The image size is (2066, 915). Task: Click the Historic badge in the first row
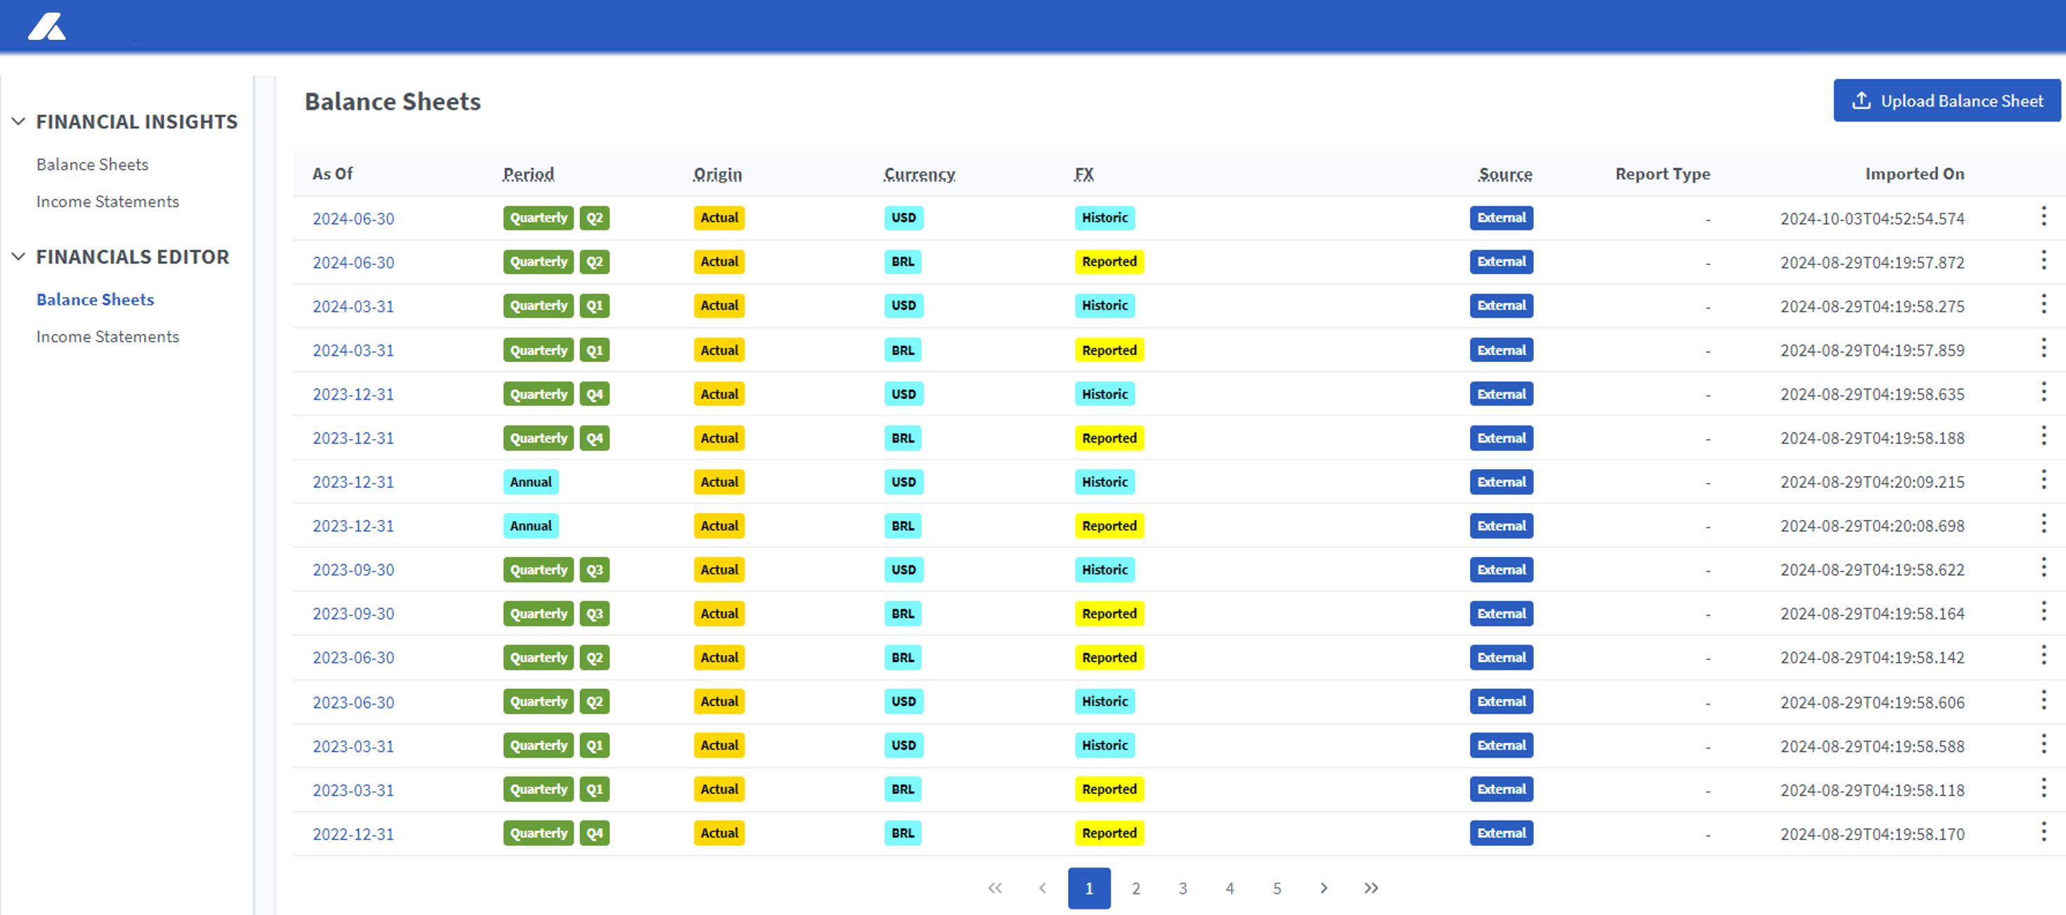pyautogui.click(x=1104, y=217)
